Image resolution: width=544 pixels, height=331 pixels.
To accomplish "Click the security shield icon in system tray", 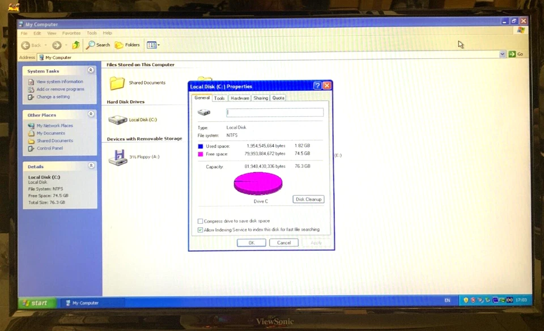I will (x=466, y=300).
